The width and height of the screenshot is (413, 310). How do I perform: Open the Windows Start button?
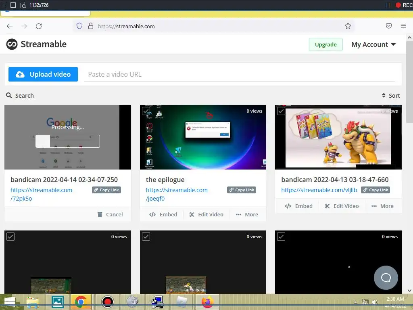10,302
